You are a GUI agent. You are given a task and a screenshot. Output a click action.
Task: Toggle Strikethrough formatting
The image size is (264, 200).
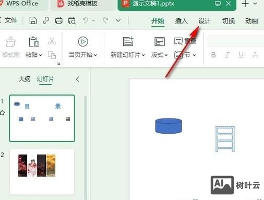pos(255,55)
